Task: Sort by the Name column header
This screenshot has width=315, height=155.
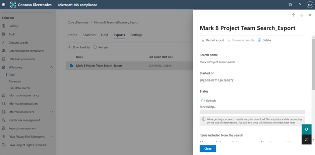Action: click(x=79, y=57)
